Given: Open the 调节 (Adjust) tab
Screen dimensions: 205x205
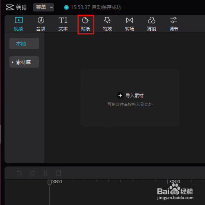Looking at the screenshot, I should pos(174,24).
